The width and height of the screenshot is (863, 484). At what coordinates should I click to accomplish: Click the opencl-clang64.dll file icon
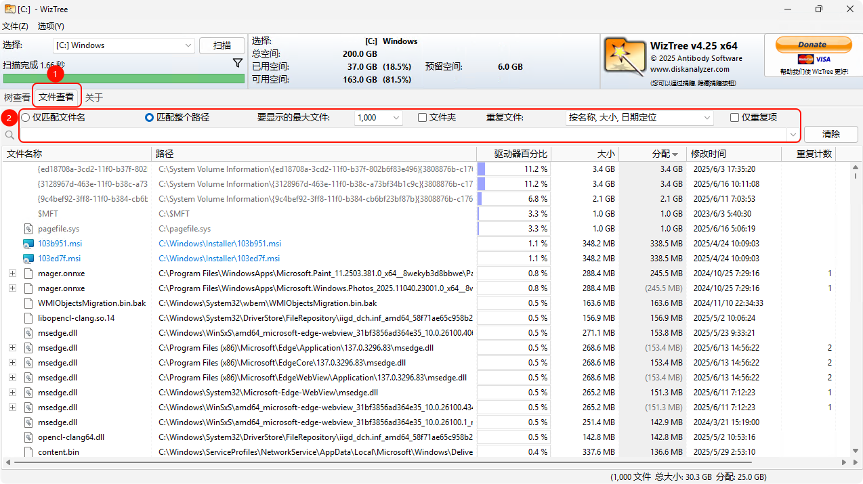click(x=28, y=437)
